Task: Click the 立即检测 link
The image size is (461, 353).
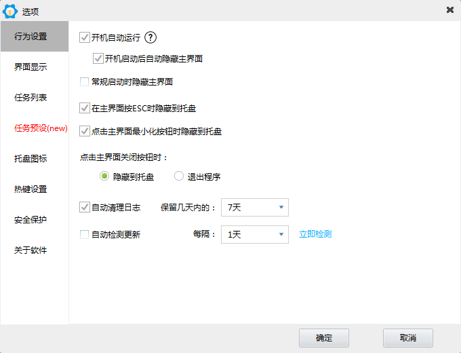Action: (x=315, y=234)
